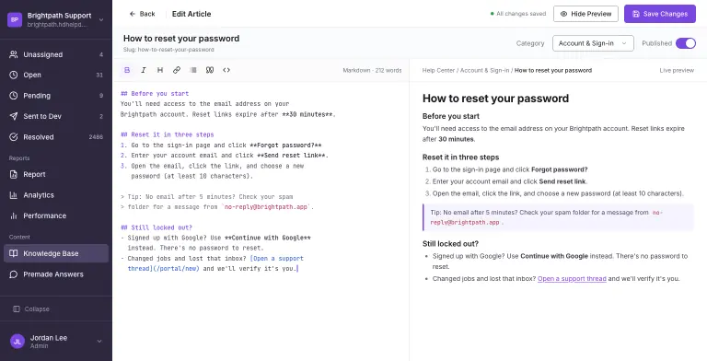Click the BP workspace avatar
This screenshot has width=707, height=361.
tap(15, 20)
